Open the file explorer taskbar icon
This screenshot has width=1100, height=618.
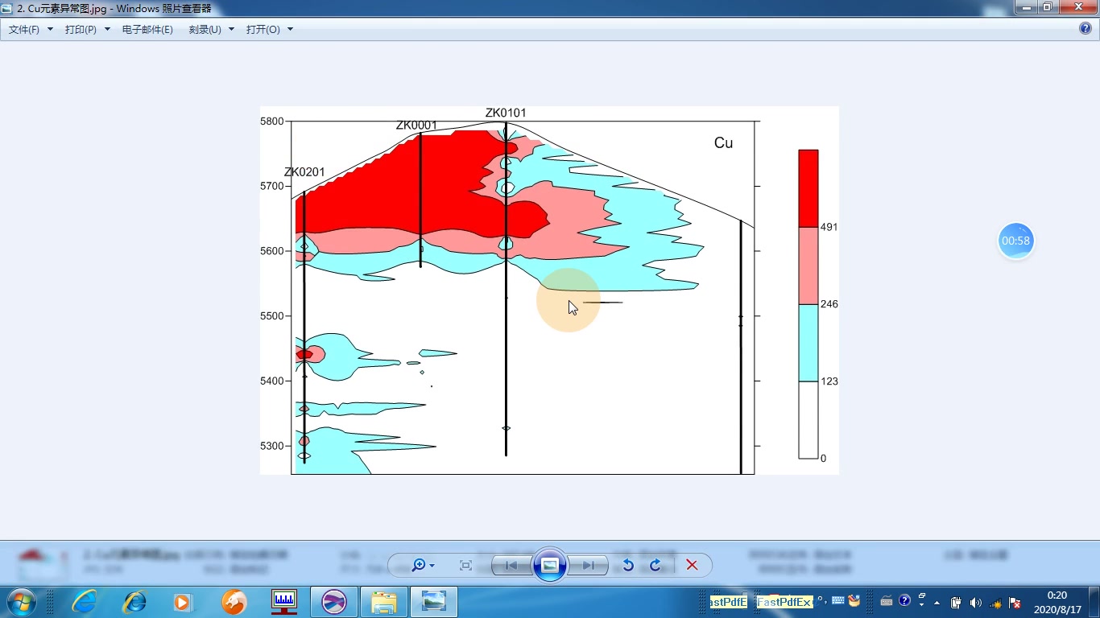point(384,602)
